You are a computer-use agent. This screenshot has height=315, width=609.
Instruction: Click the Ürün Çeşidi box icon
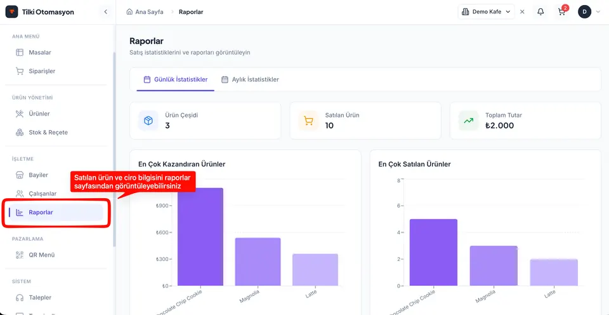tap(148, 121)
